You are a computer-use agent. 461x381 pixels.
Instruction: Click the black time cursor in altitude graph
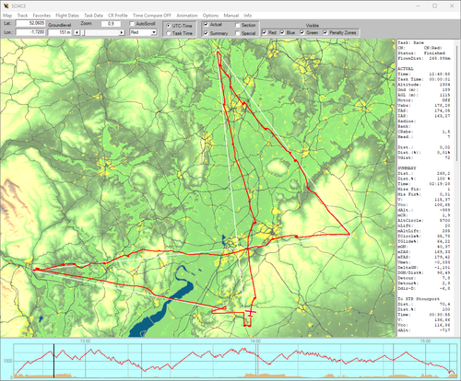[x=53, y=361]
